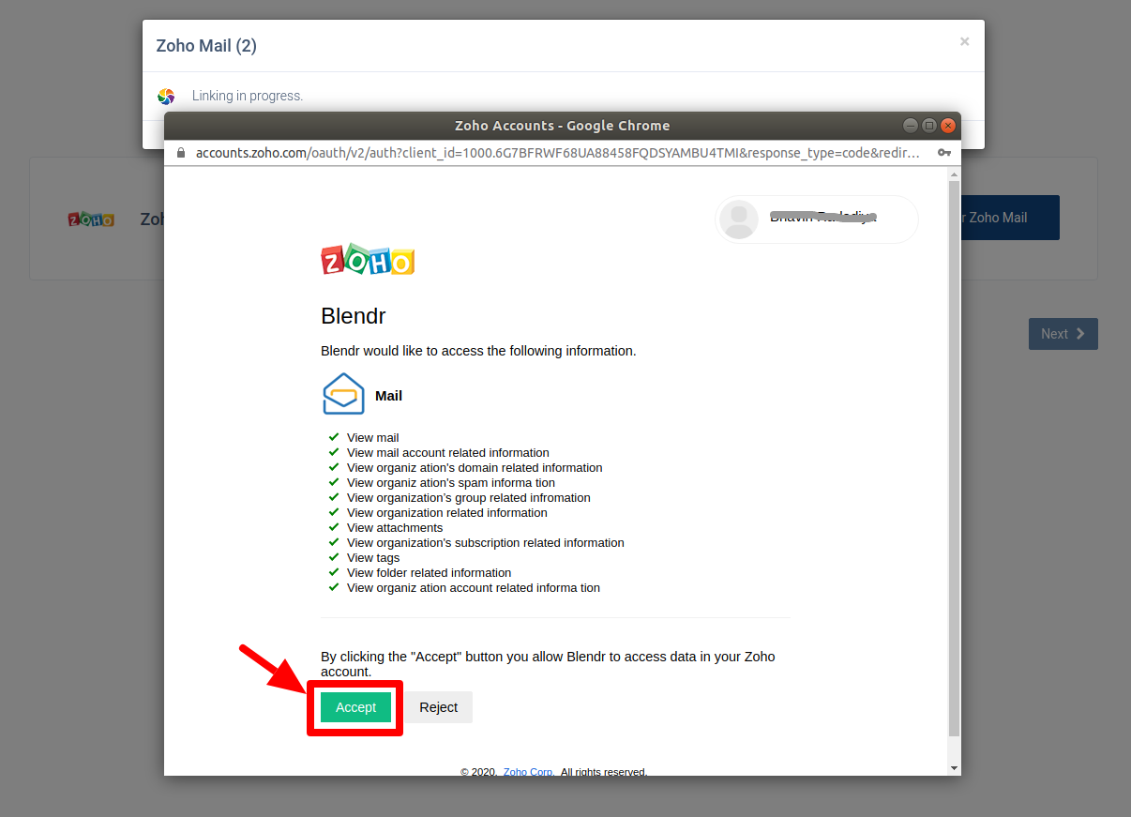Image resolution: width=1131 pixels, height=817 pixels.
Task: Click the scrollbar up arrow
Action: pyautogui.click(x=955, y=174)
